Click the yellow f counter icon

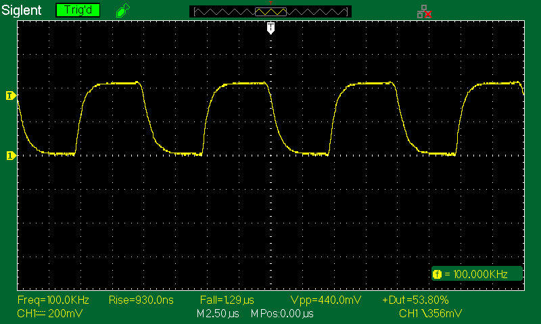click(437, 275)
